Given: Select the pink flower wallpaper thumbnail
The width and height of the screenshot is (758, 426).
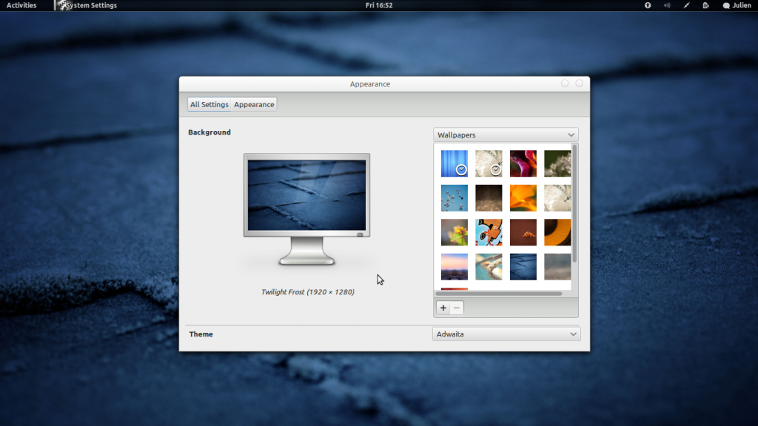Looking at the screenshot, I should tap(523, 163).
